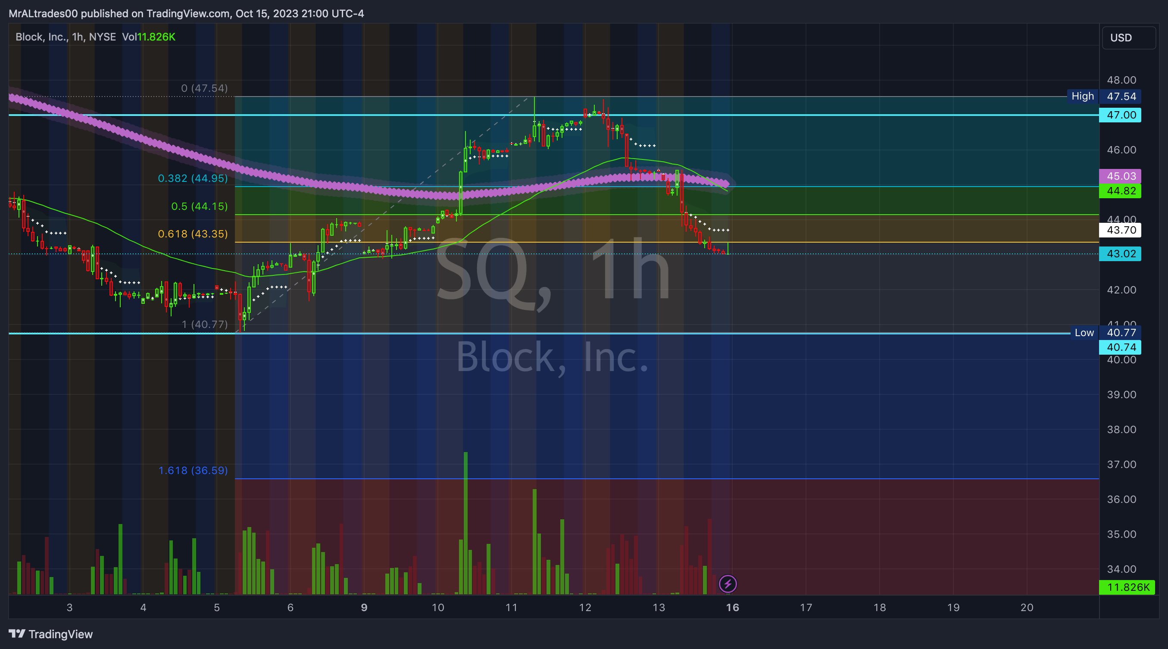Viewport: 1168px width, 649px height.
Task: Click the 43.70 white price tag
Action: (1121, 230)
